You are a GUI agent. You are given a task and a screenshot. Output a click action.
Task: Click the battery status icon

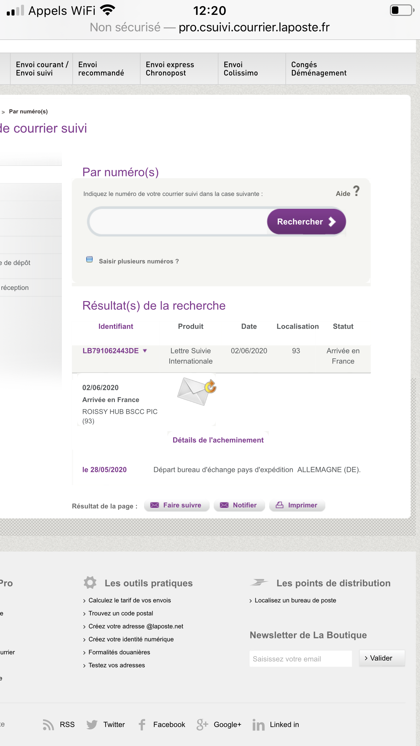tap(402, 10)
